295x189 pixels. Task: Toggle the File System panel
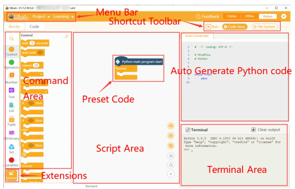[x=265, y=27]
